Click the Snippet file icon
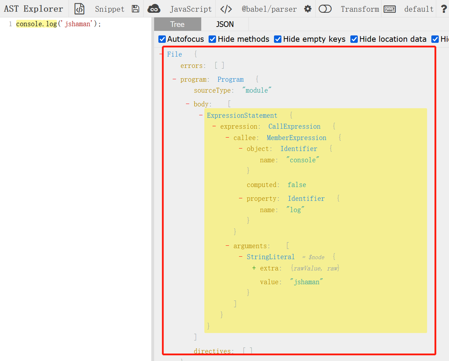This screenshot has width=449, height=361. [x=79, y=9]
